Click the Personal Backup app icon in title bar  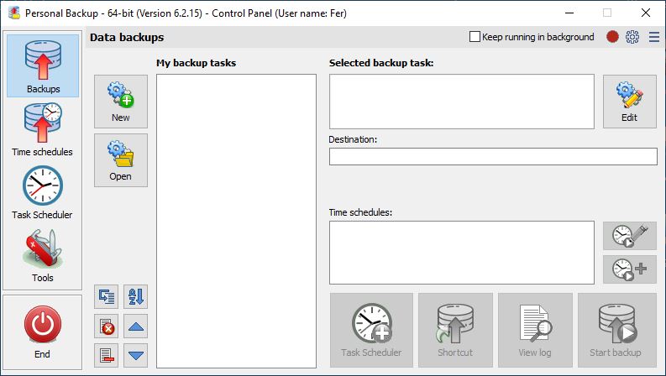pyautogui.click(x=14, y=13)
